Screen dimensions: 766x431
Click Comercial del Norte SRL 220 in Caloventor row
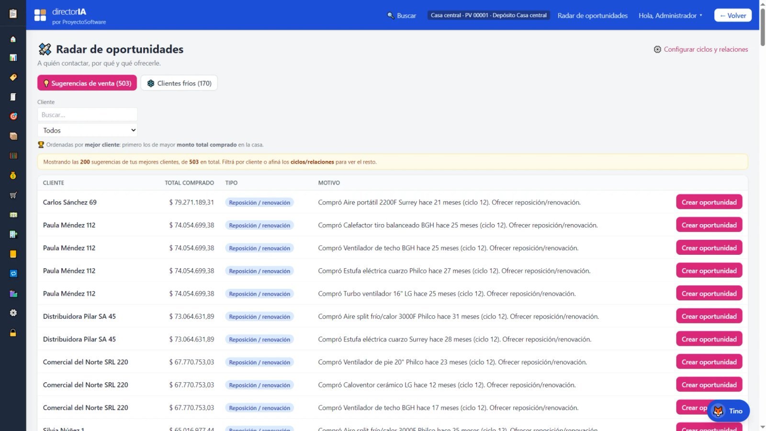(x=85, y=385)
